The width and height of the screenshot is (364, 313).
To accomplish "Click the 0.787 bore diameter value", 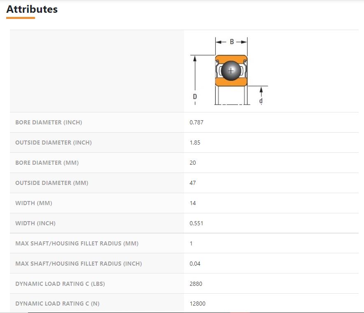I will [196, 122].
